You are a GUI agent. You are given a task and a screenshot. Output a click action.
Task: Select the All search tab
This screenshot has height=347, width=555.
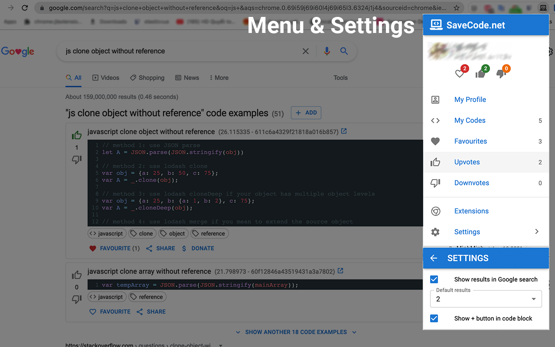pos(74,78)
